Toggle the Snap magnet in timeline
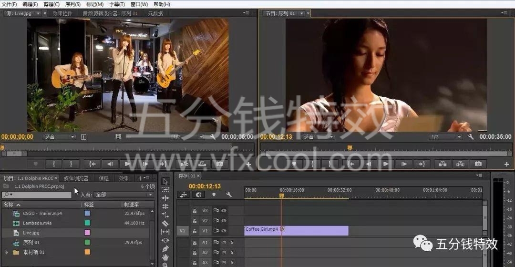Image resolution: width=515 pixels, height=267 pixels. coord(198,195)
